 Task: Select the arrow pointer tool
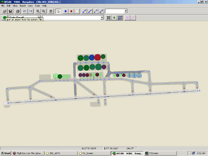pos(58,11)
